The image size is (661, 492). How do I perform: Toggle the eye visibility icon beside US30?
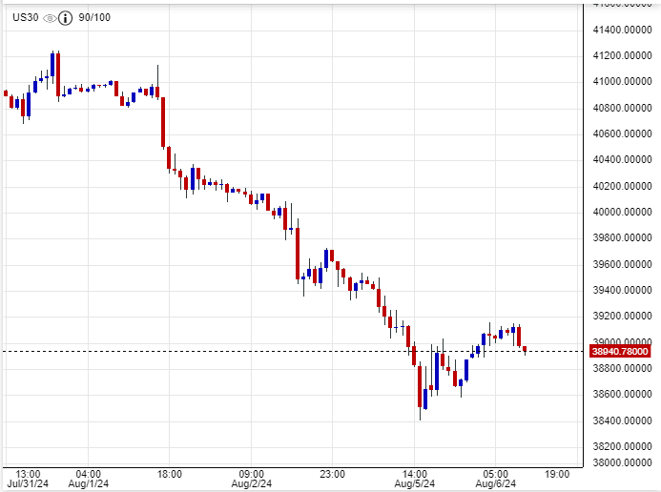(x=51, y=17)
